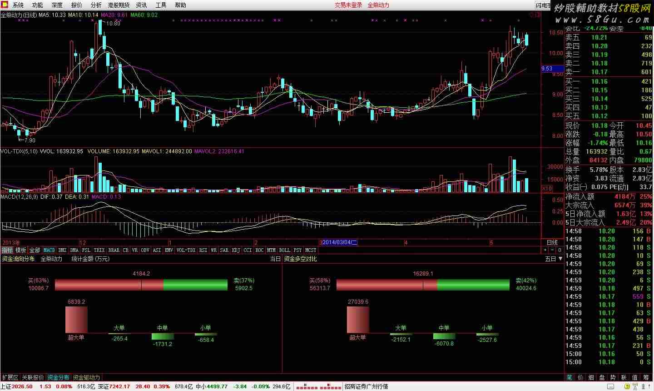Switch to the 模板 tab
This screenshot has width=654, height=391.
coord(21,250)
